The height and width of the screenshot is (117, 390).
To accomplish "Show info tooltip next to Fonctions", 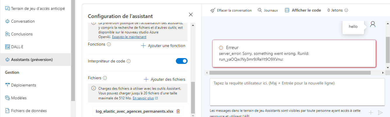I will (109, 44).
